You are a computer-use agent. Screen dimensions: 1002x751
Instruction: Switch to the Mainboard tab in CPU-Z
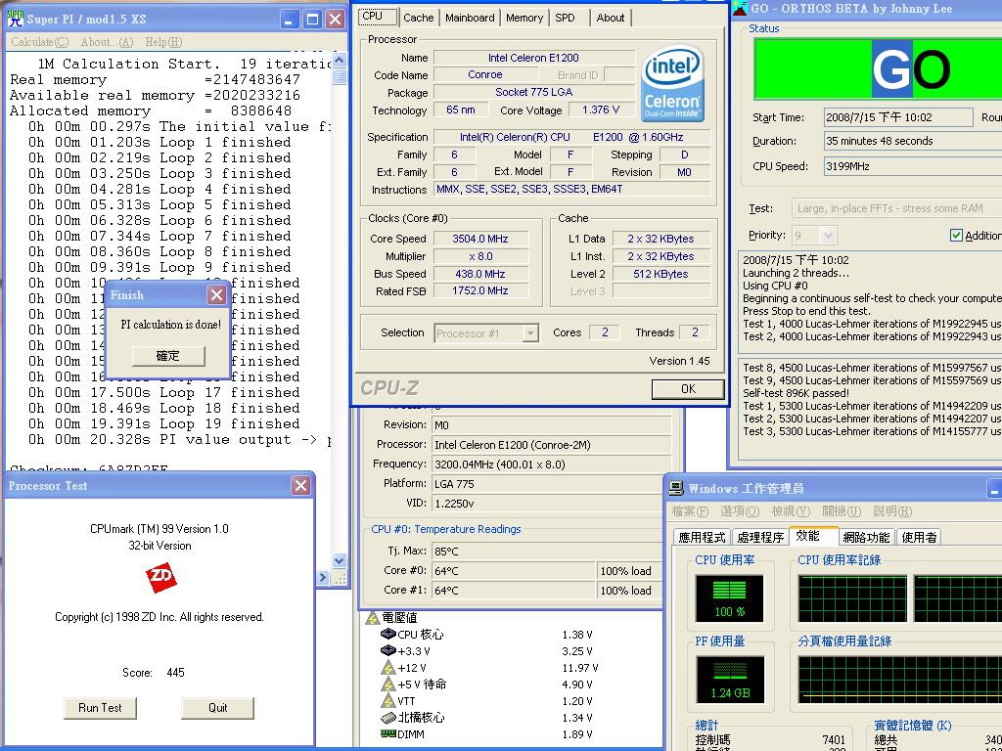click(470, 18)
